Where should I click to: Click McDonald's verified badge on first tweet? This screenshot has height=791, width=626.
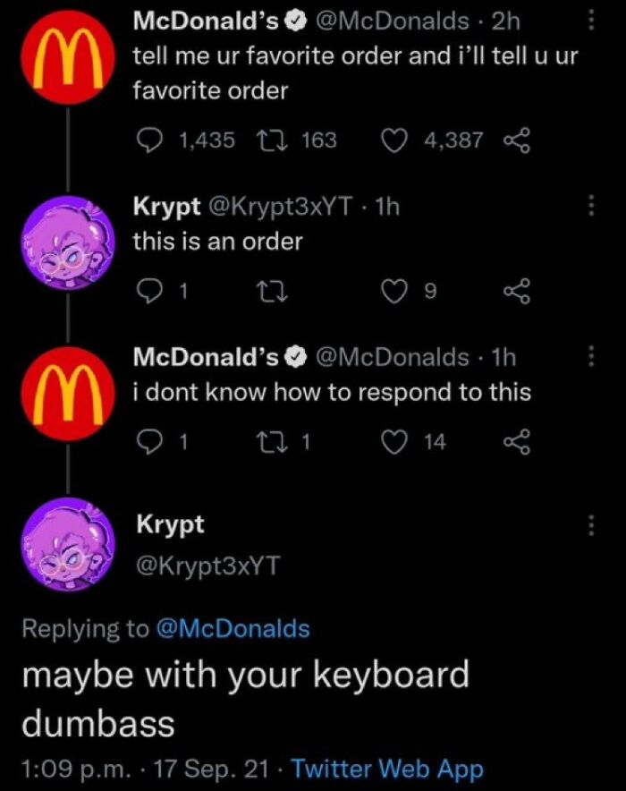293,21
